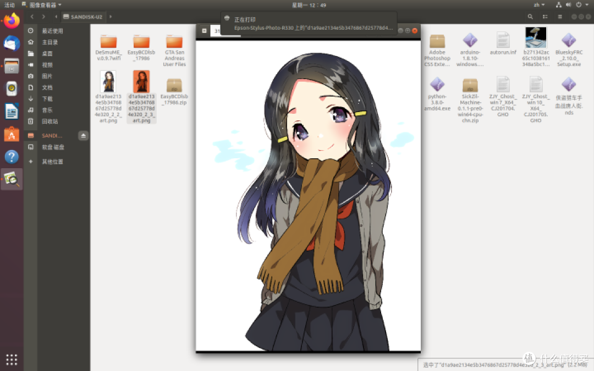The image size is (594, 371).
Task: Show applications grid in dock
Action: point(12,359)
